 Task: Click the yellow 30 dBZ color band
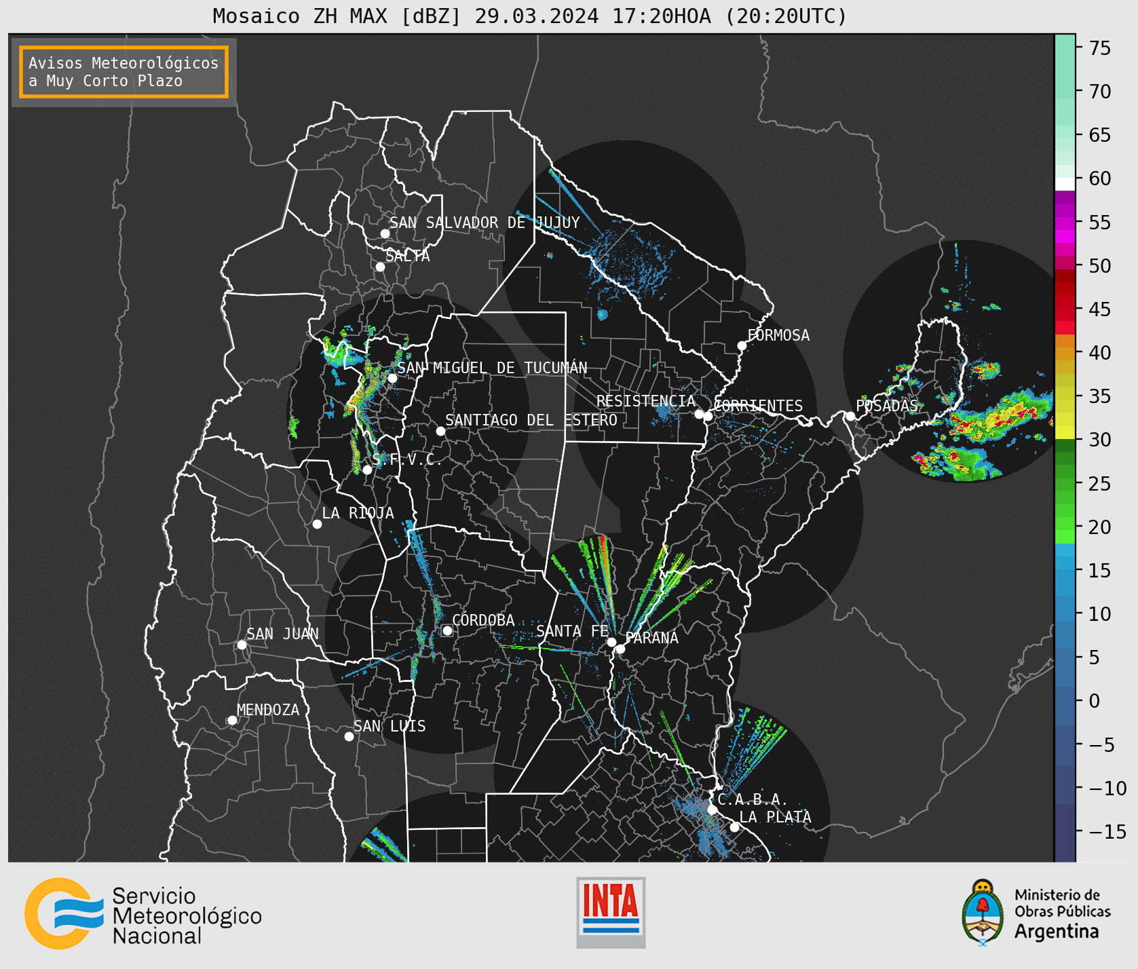(x=1065, y=432)
